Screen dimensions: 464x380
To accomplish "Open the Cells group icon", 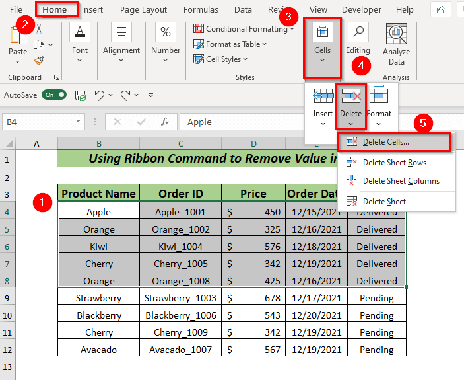I will pyautogui.click(x=323, y=32).
